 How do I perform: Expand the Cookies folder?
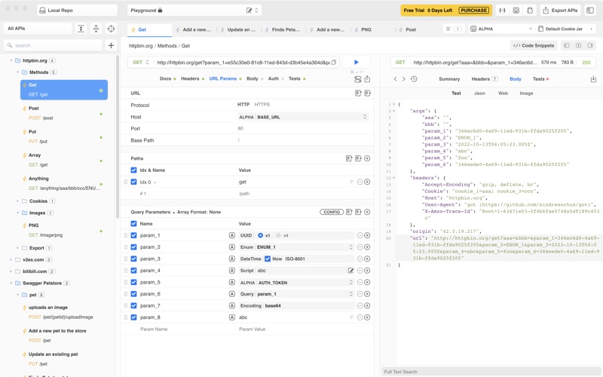pos(17,201)
